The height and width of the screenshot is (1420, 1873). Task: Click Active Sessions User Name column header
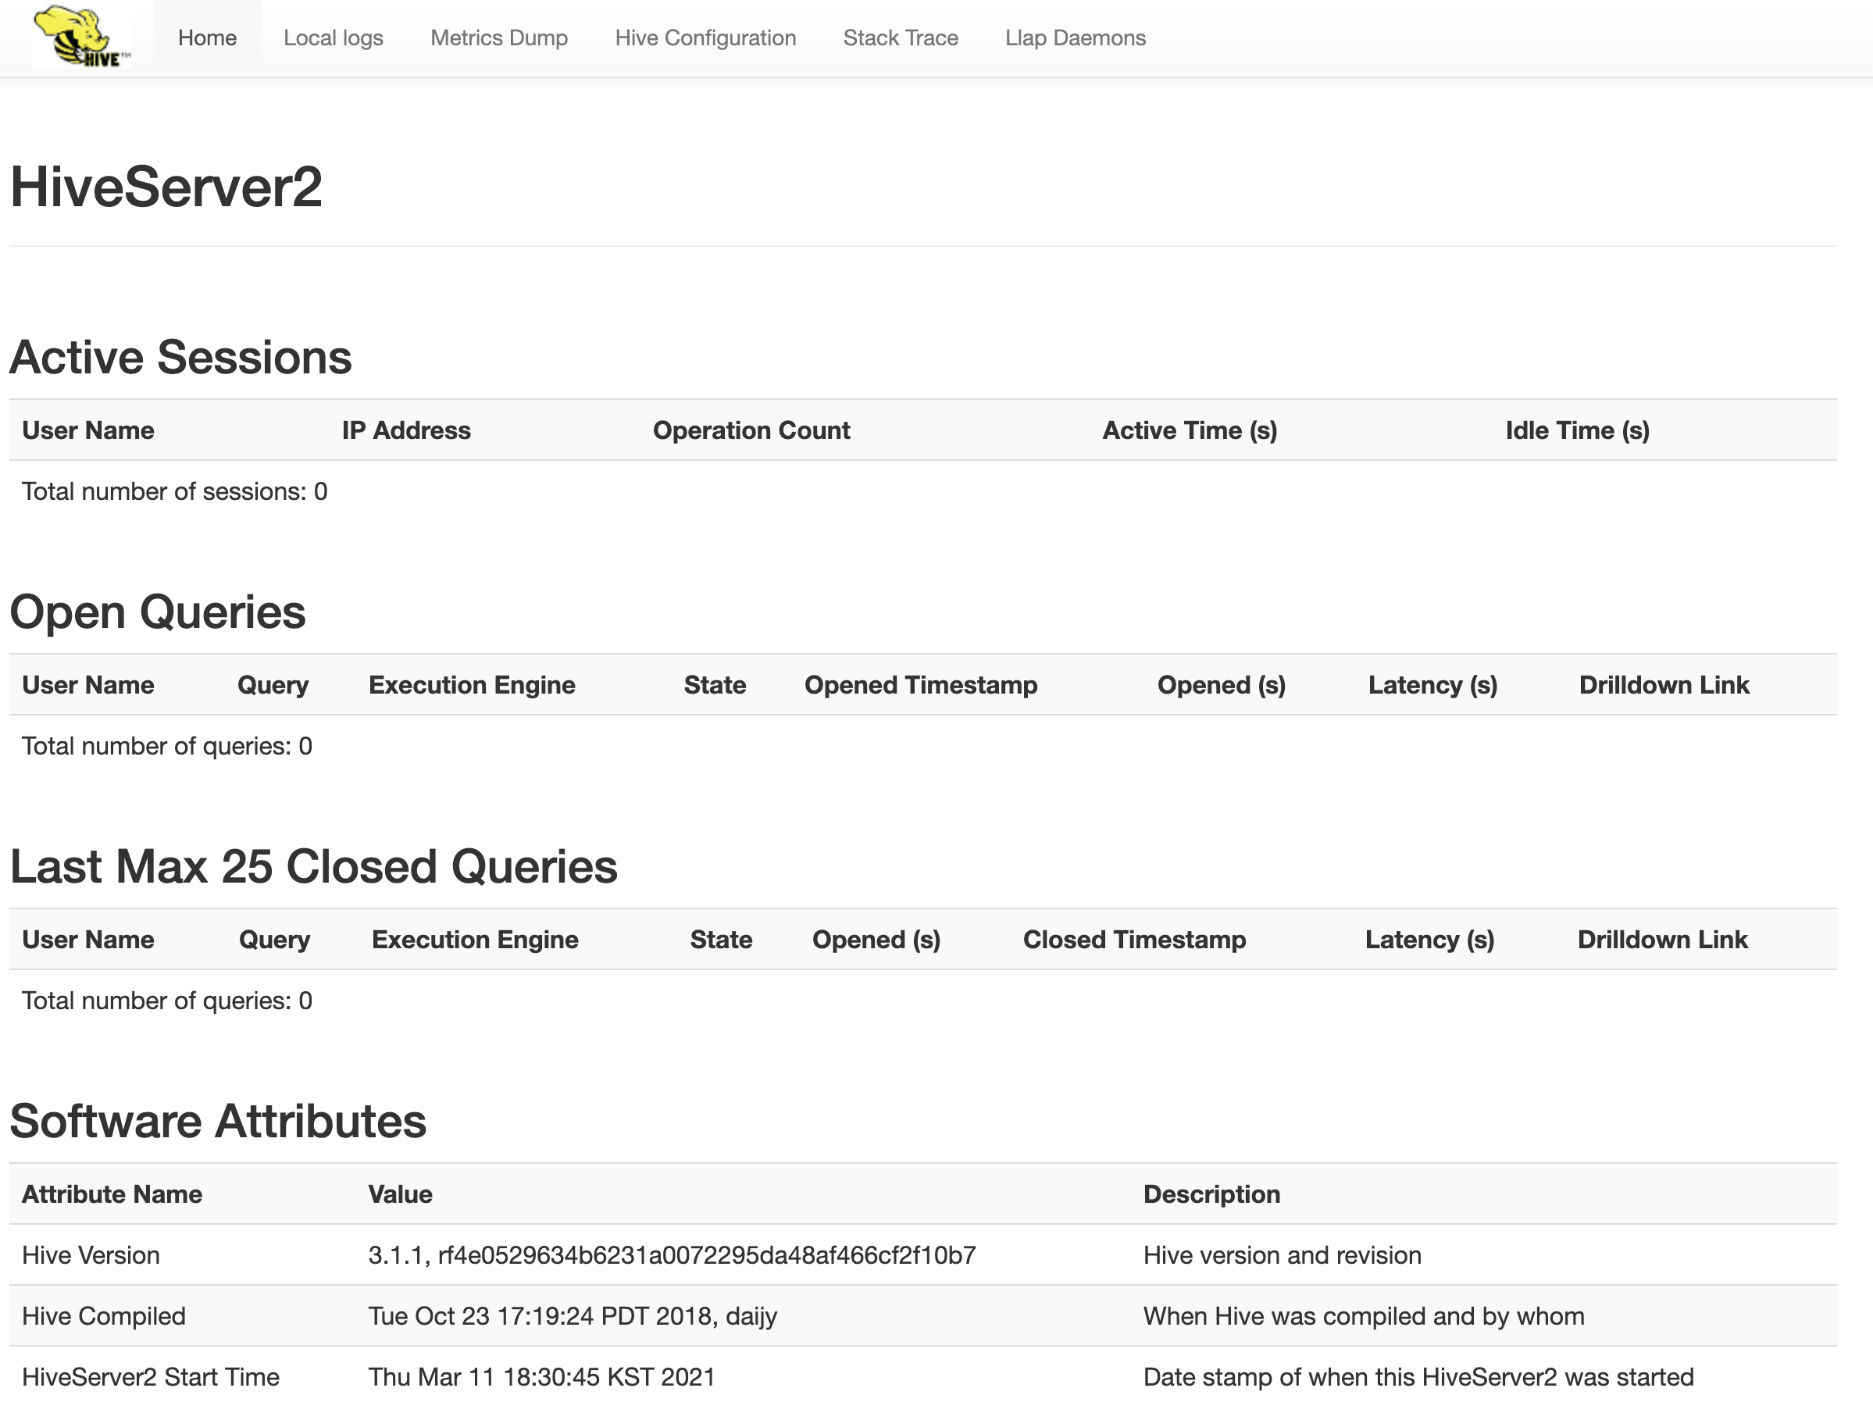click(88, 430)
